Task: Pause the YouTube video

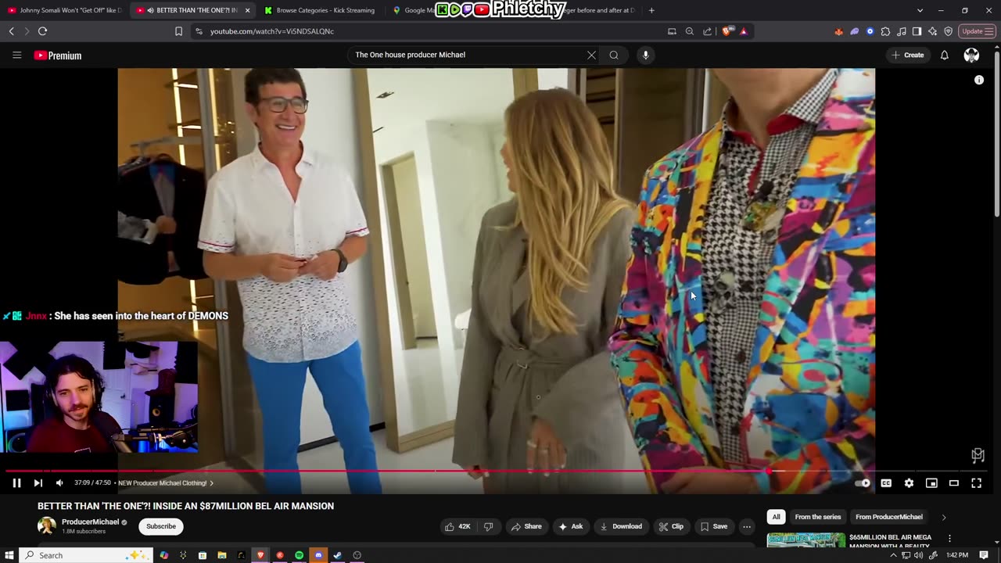Action: click(x=16, y=483)
